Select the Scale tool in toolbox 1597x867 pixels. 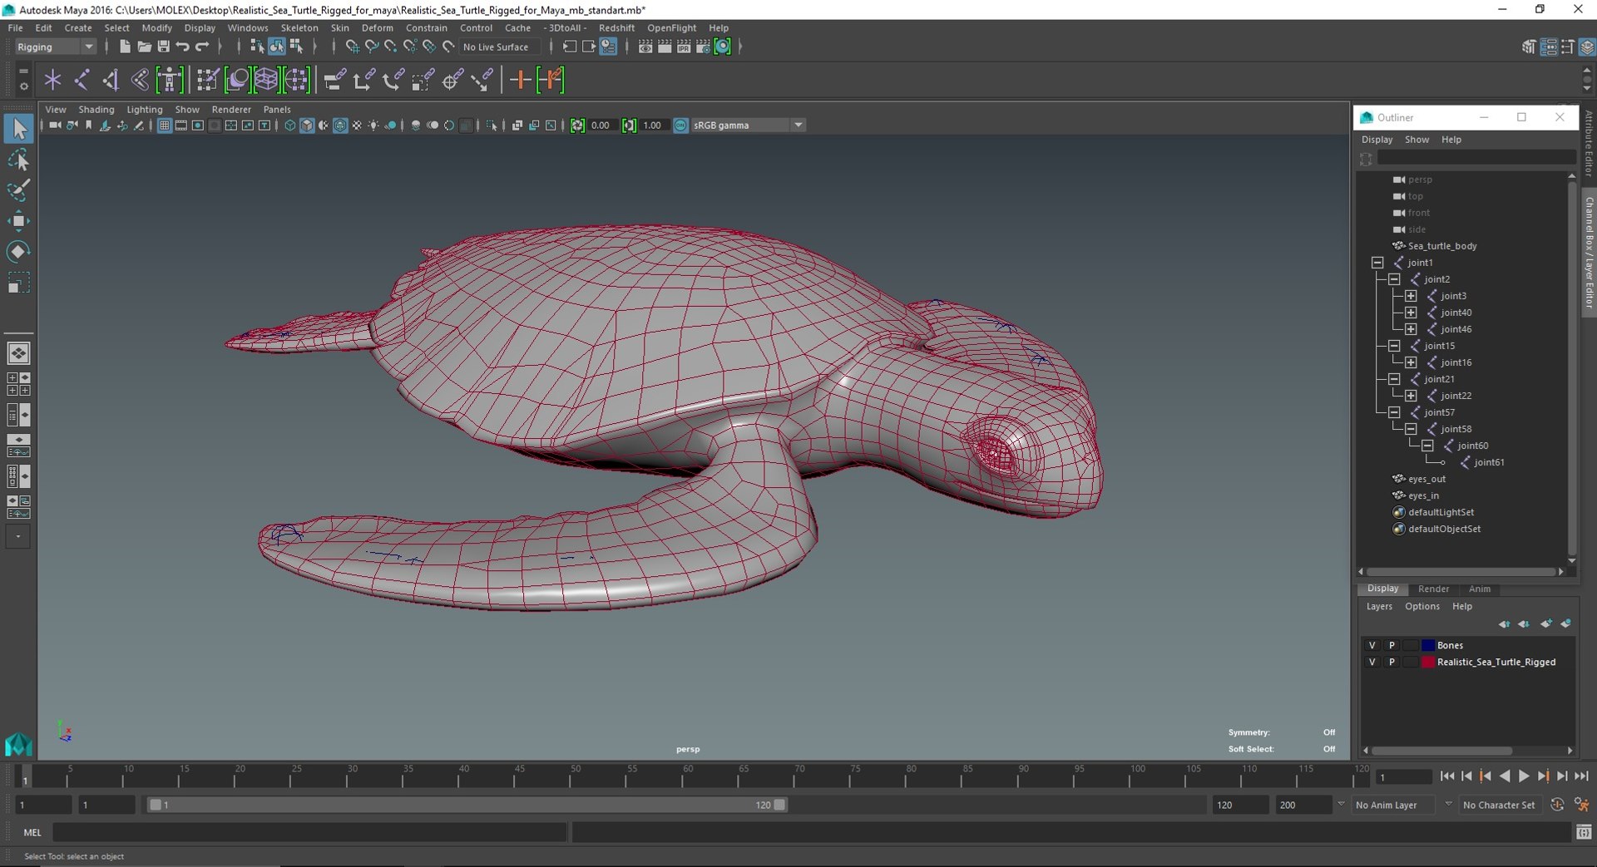pyautogui.click(x=18, y=283)
